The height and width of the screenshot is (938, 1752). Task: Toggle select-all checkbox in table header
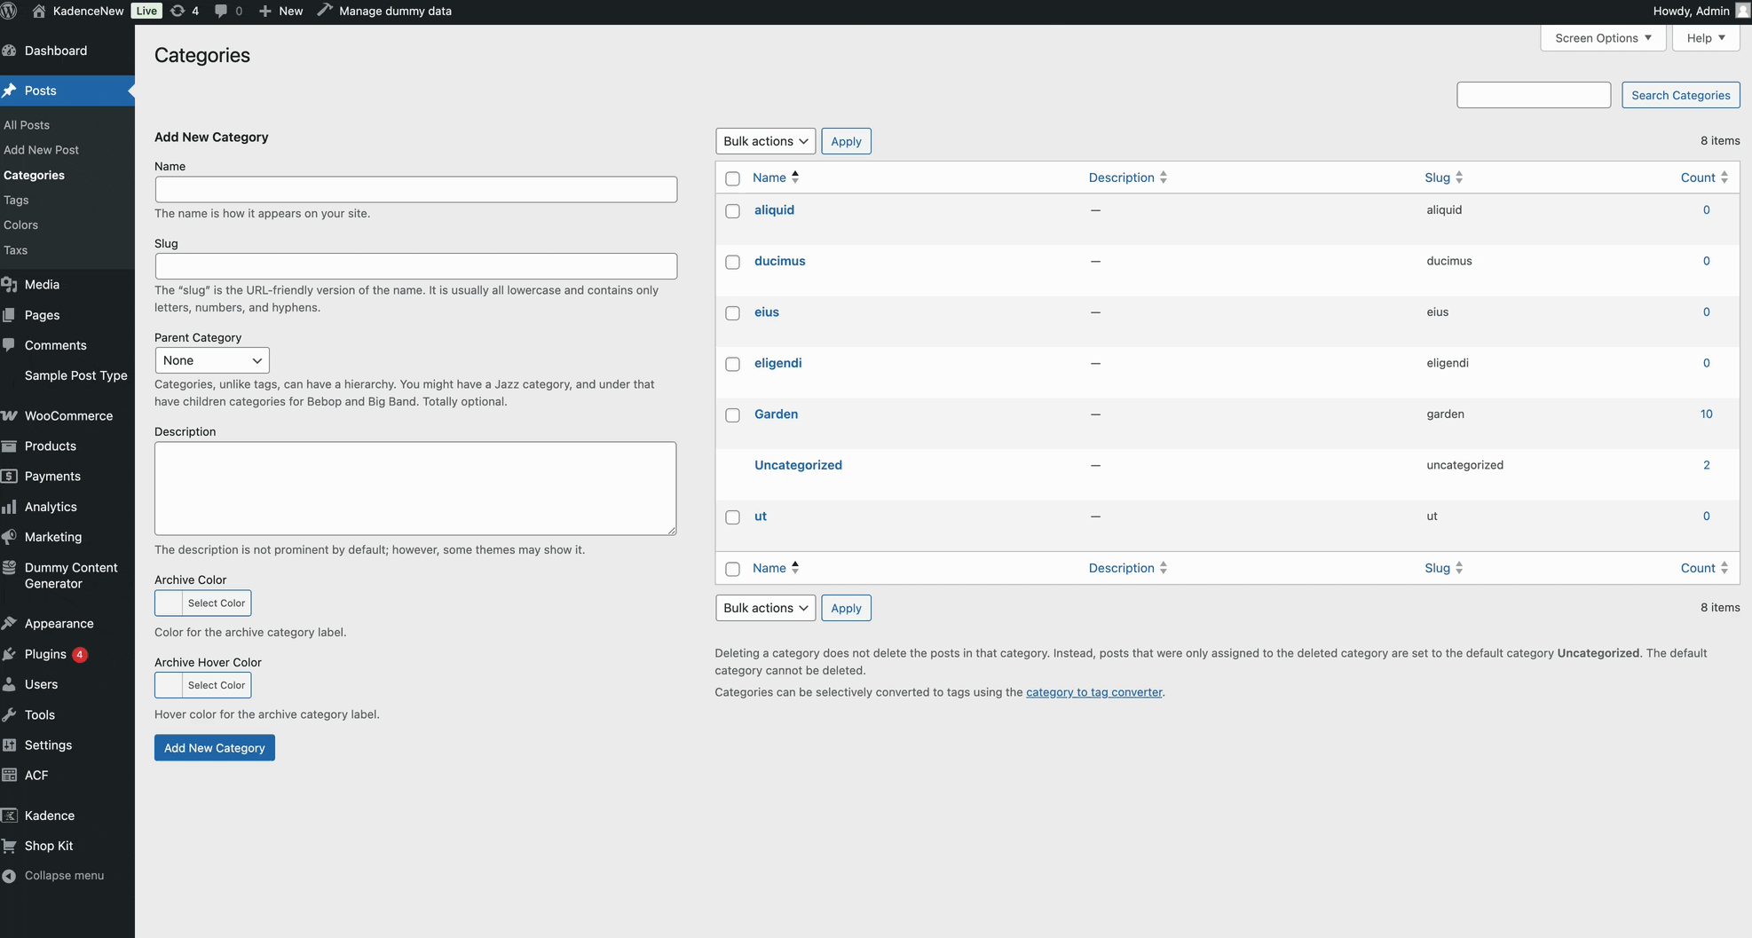pos(732,178)
